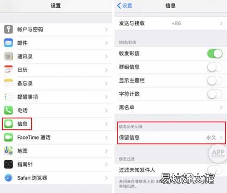Tap the Mail app envelope icon
Image resolution: width=227 pixels, height=193 pixels.
click(x=8, y=43)
